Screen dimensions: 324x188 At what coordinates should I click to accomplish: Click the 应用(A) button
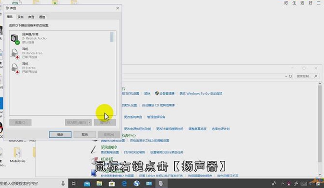[109, 134]
